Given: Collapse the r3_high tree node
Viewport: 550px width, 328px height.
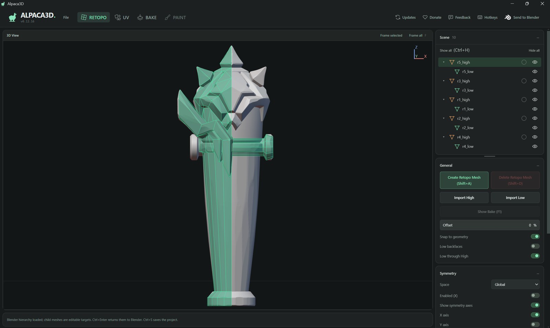Looking at the screenshot, I should [x=443, y=81].
